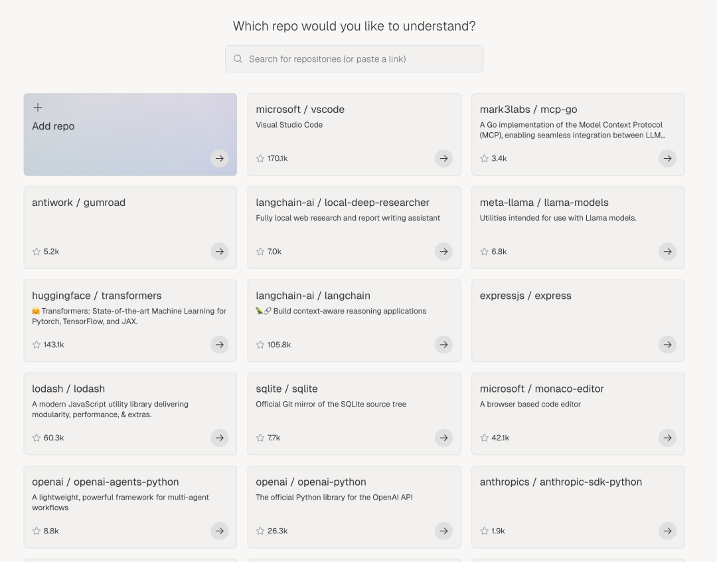Open openai-agents-python arrow button

[220, 531]
